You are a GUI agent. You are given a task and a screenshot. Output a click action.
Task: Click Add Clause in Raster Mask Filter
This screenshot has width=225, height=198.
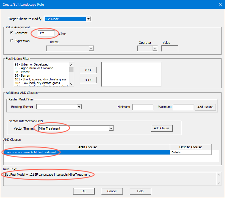(x=205, y=107)
